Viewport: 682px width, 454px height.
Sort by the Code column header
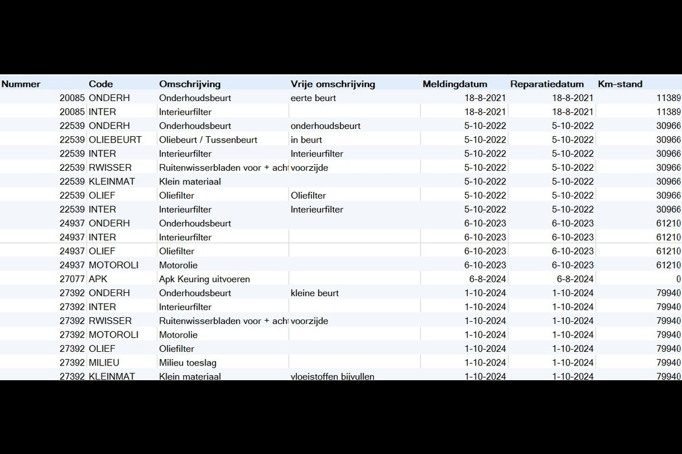click(x=101, y=84)
